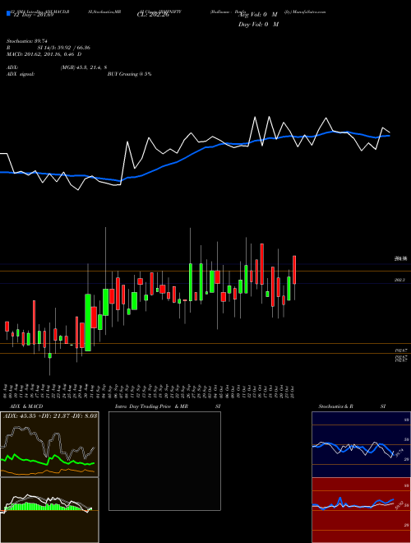Click the 'Avg Vol: 0 M' text

(258, 15)
